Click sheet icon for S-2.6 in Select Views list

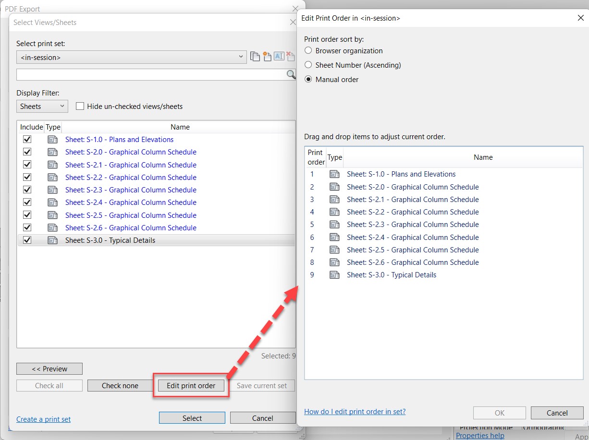click(52, 227)
